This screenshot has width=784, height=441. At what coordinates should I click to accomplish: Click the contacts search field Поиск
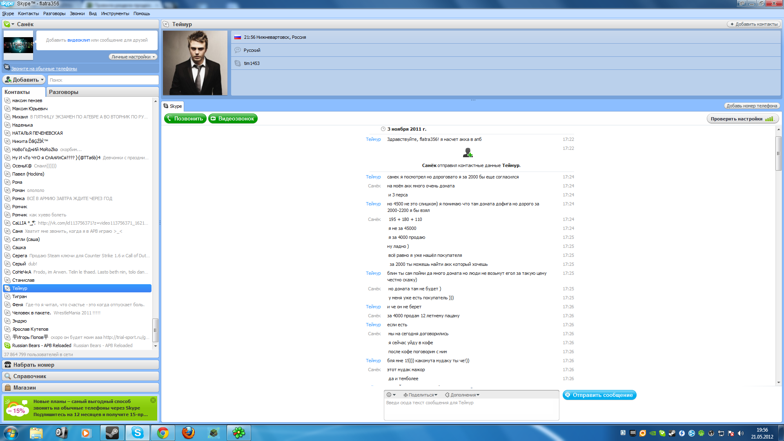(x=103, y=80)
